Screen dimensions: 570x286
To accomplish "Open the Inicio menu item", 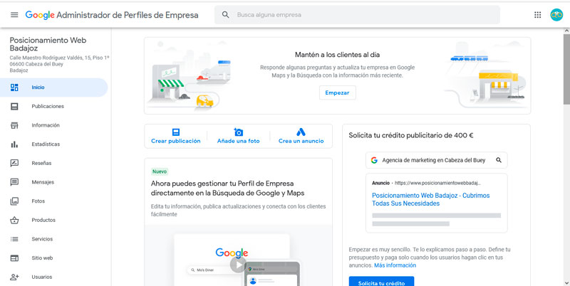I will [x=54, y=88].
